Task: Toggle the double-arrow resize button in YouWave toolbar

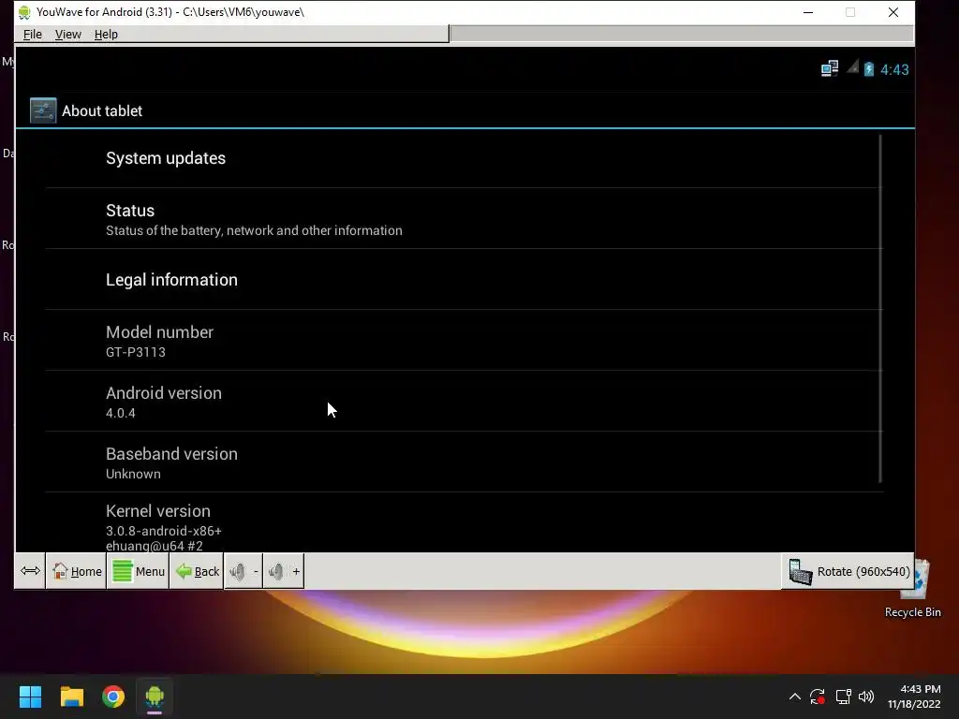Action: click(x=30, y=571)
